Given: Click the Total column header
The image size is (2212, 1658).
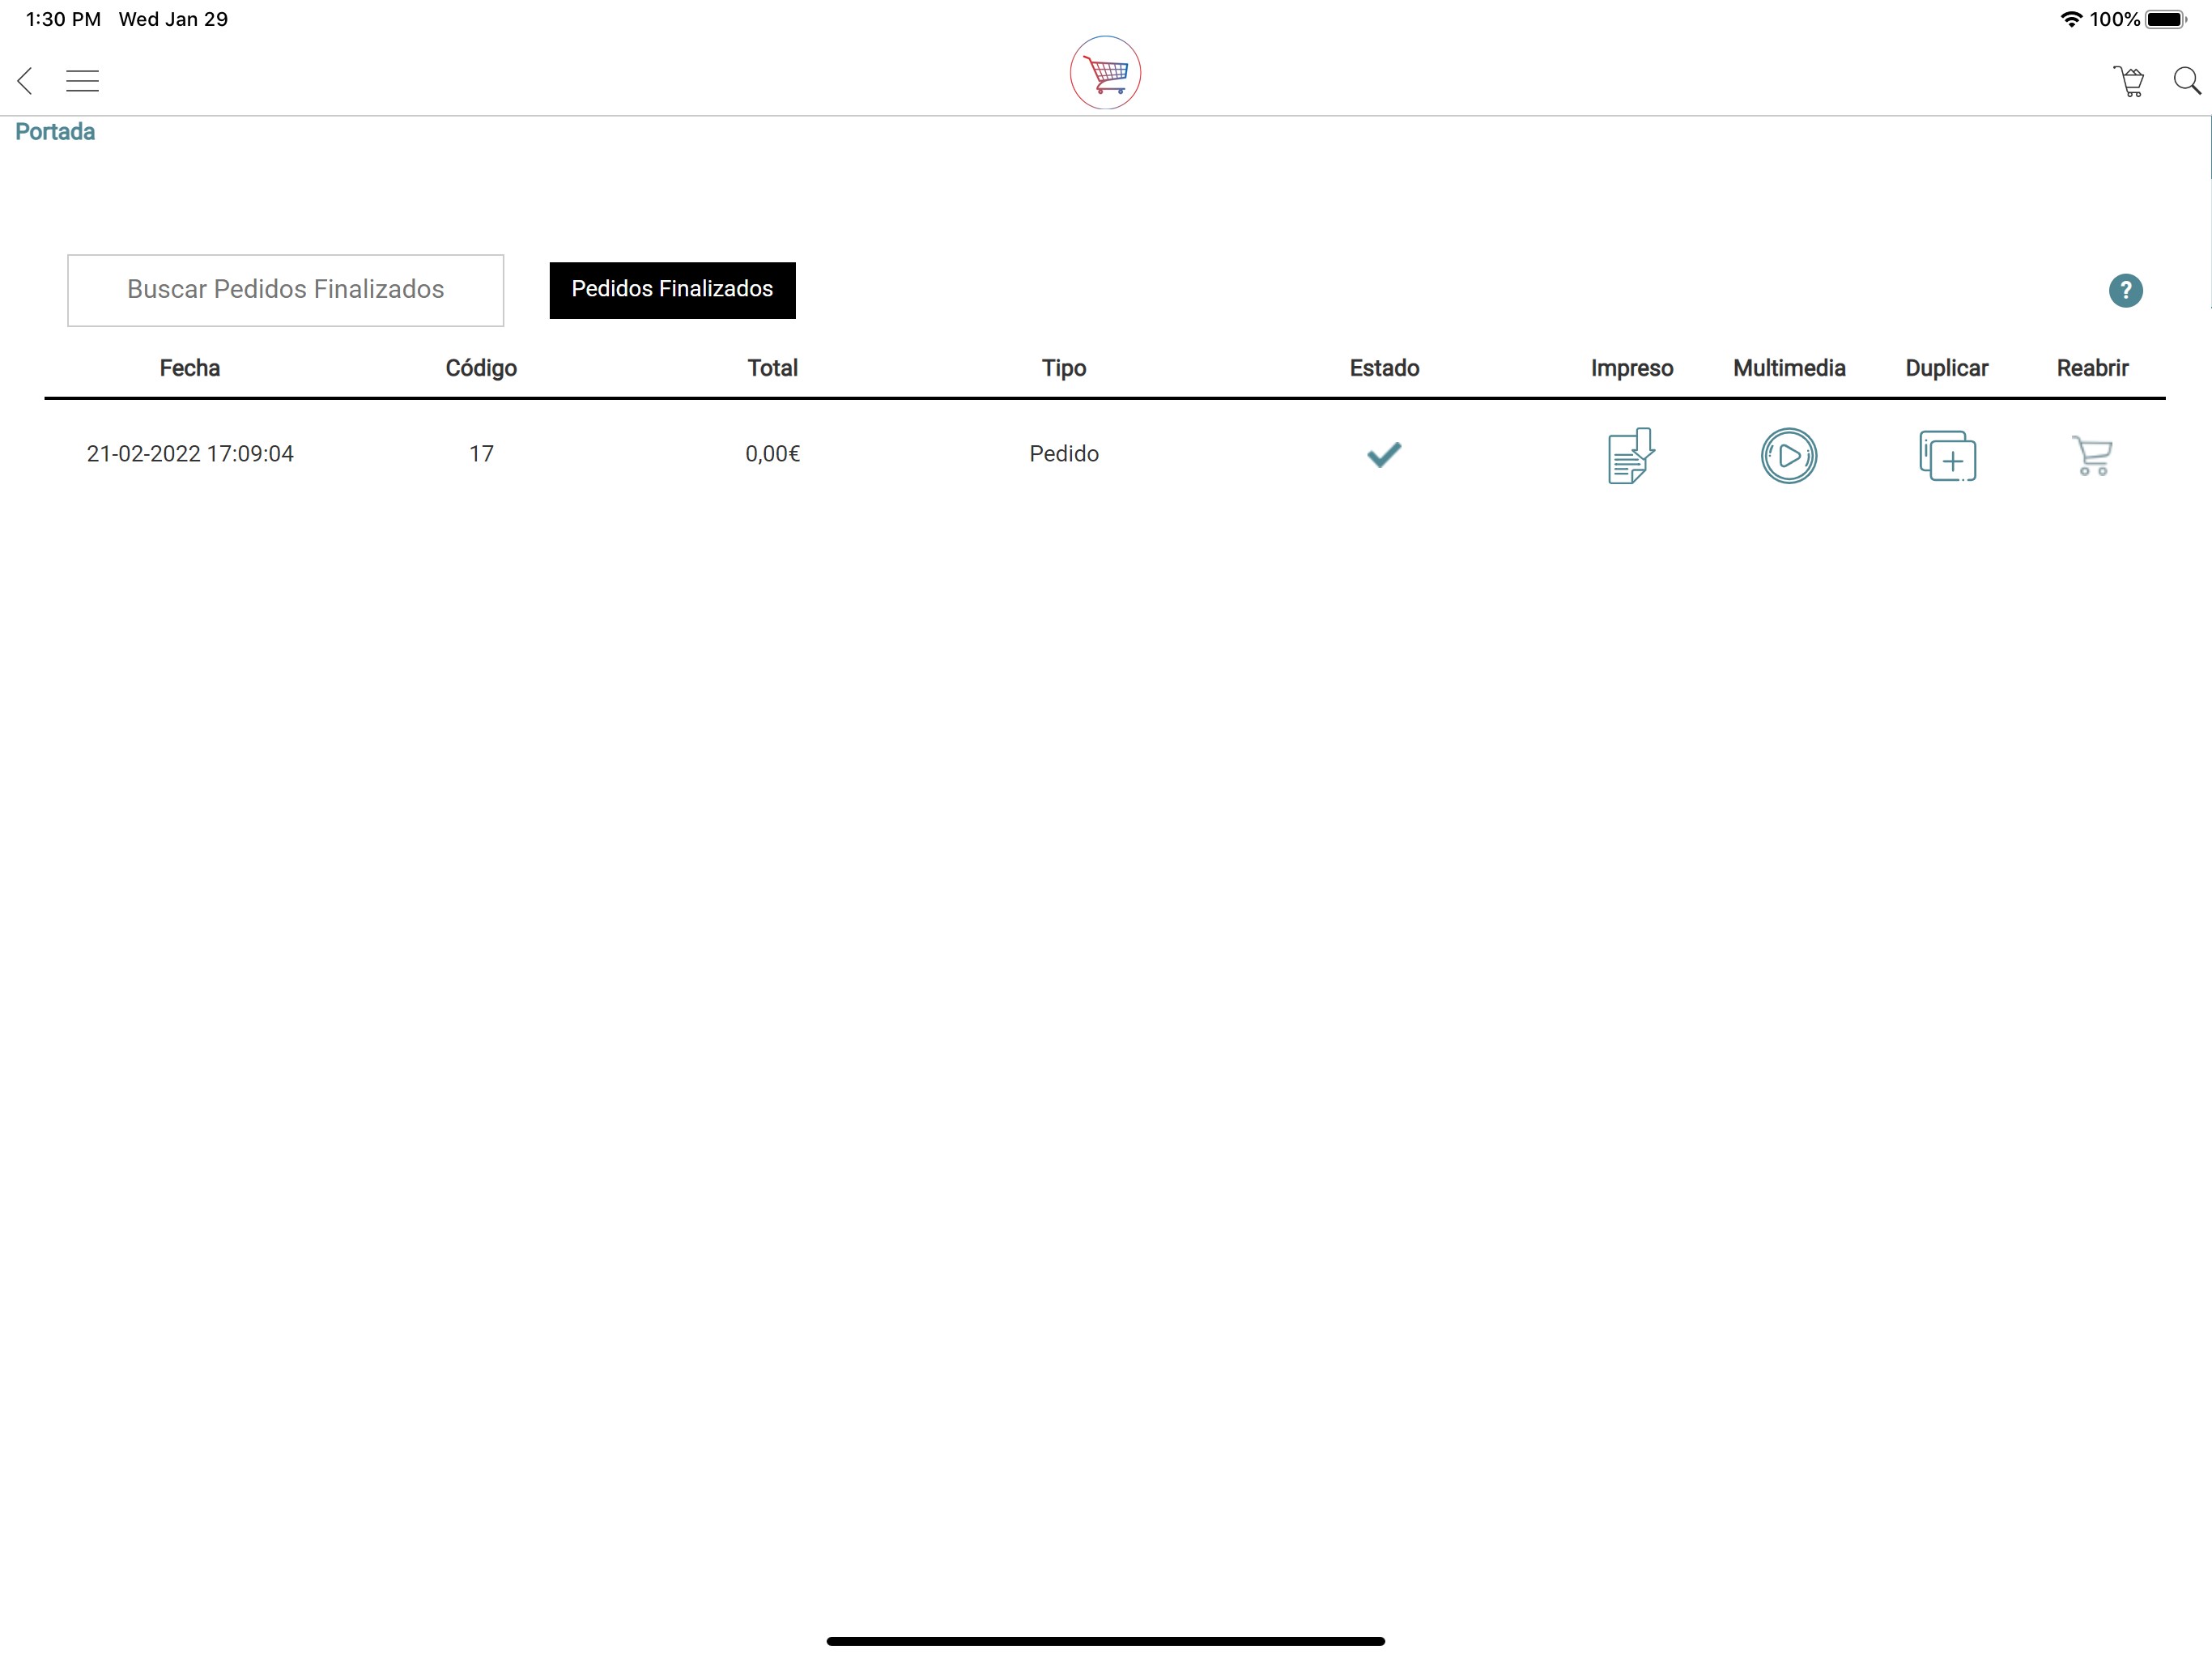Looking at the screenshot, I should tap(772, 368).
